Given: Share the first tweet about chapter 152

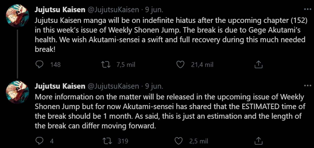Looking at the screenshot, I should tap(257, 64).
